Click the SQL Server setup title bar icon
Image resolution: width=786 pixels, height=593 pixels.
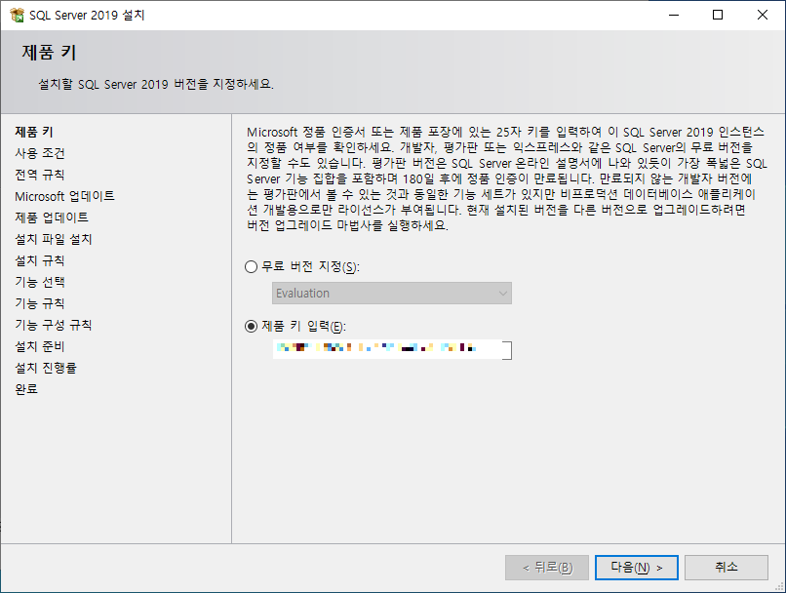(x=17, y=15)
